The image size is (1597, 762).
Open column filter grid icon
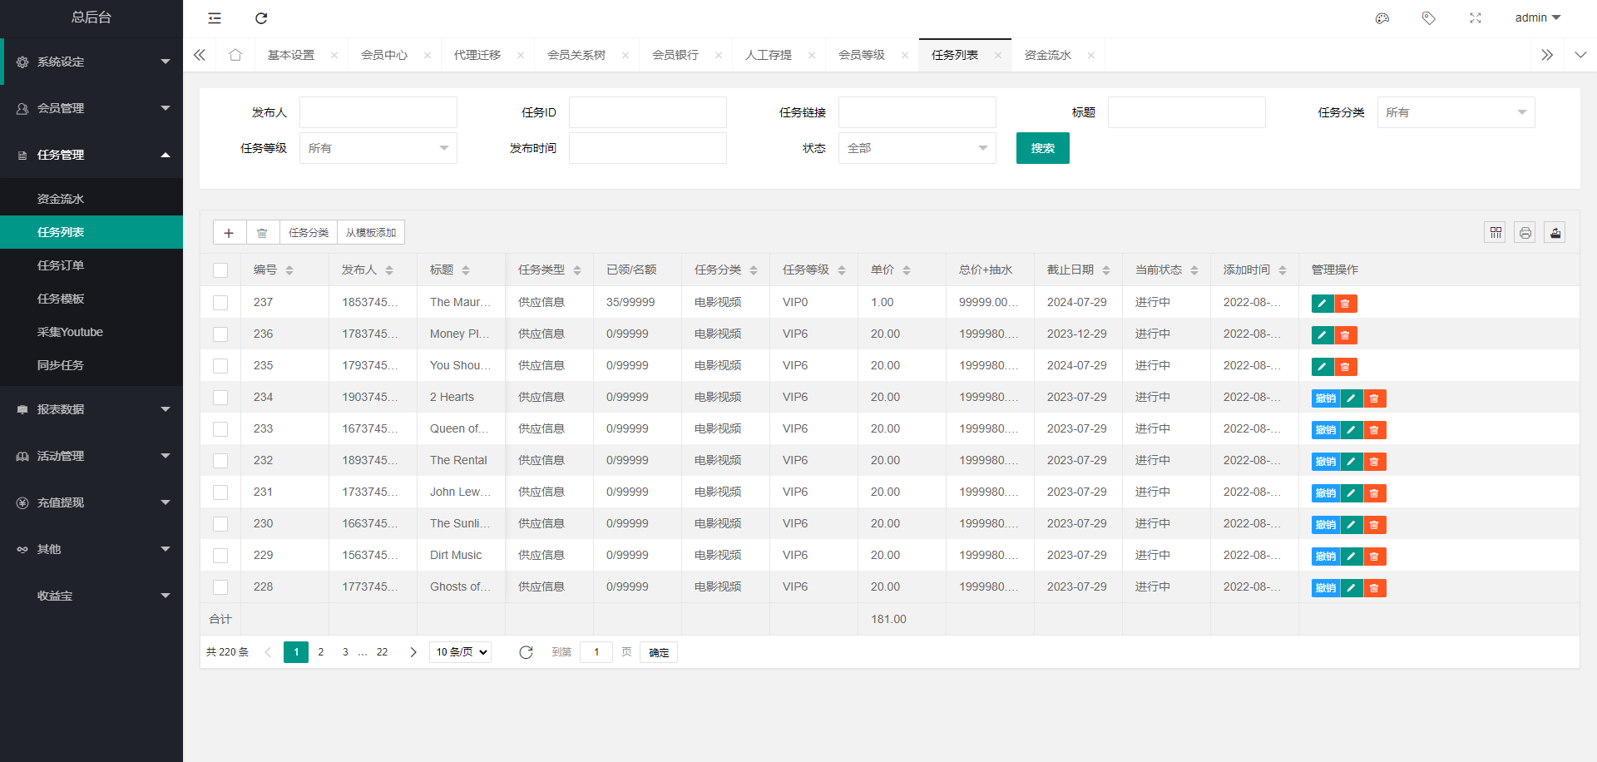point(1496,233)
